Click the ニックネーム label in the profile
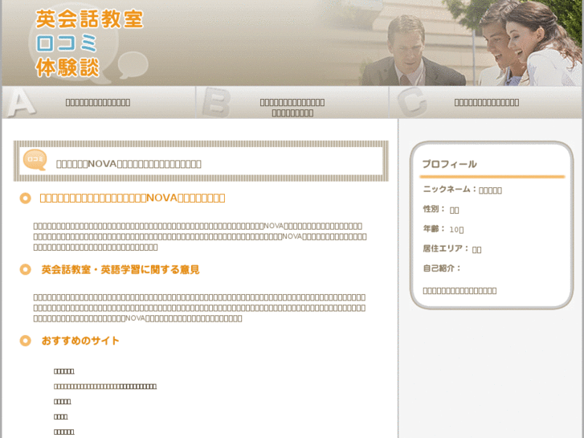 (450, 190)
